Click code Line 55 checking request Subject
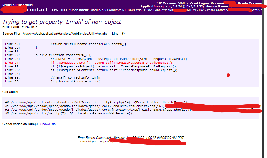The image size is (267, 158). tap(91, 67)
